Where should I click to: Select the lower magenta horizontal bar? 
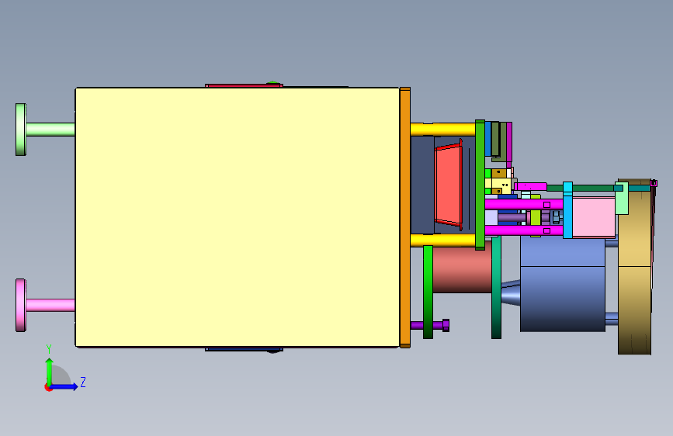point(524,230)
